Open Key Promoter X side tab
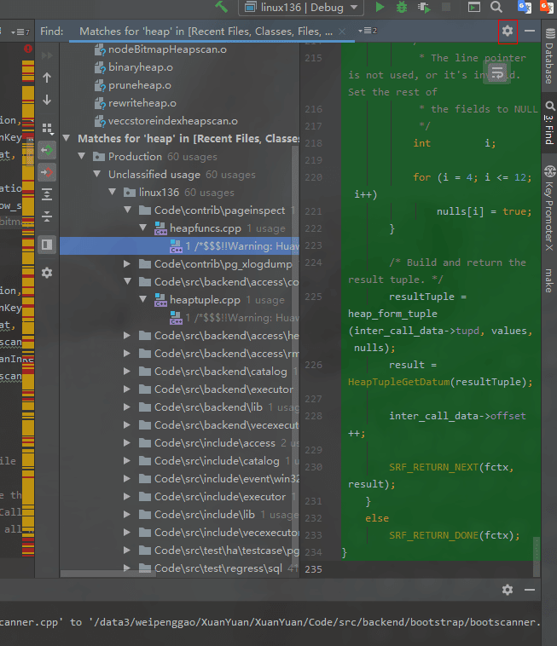Viewport: 557px width, 646px height. point(549,208)
